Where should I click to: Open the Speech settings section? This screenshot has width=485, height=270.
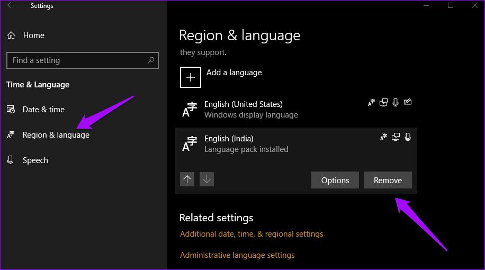pyautogui.click(x=35, y=160)
